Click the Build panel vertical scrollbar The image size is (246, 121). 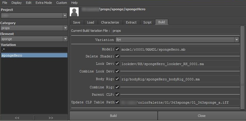pyautogui.click(x=242, y=67)
